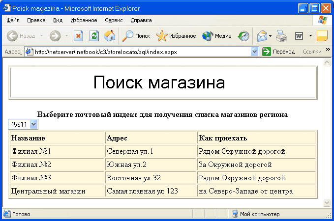Click the Переход go button
The height and width of the screenshot is (221, 334).
coord(278,52)
